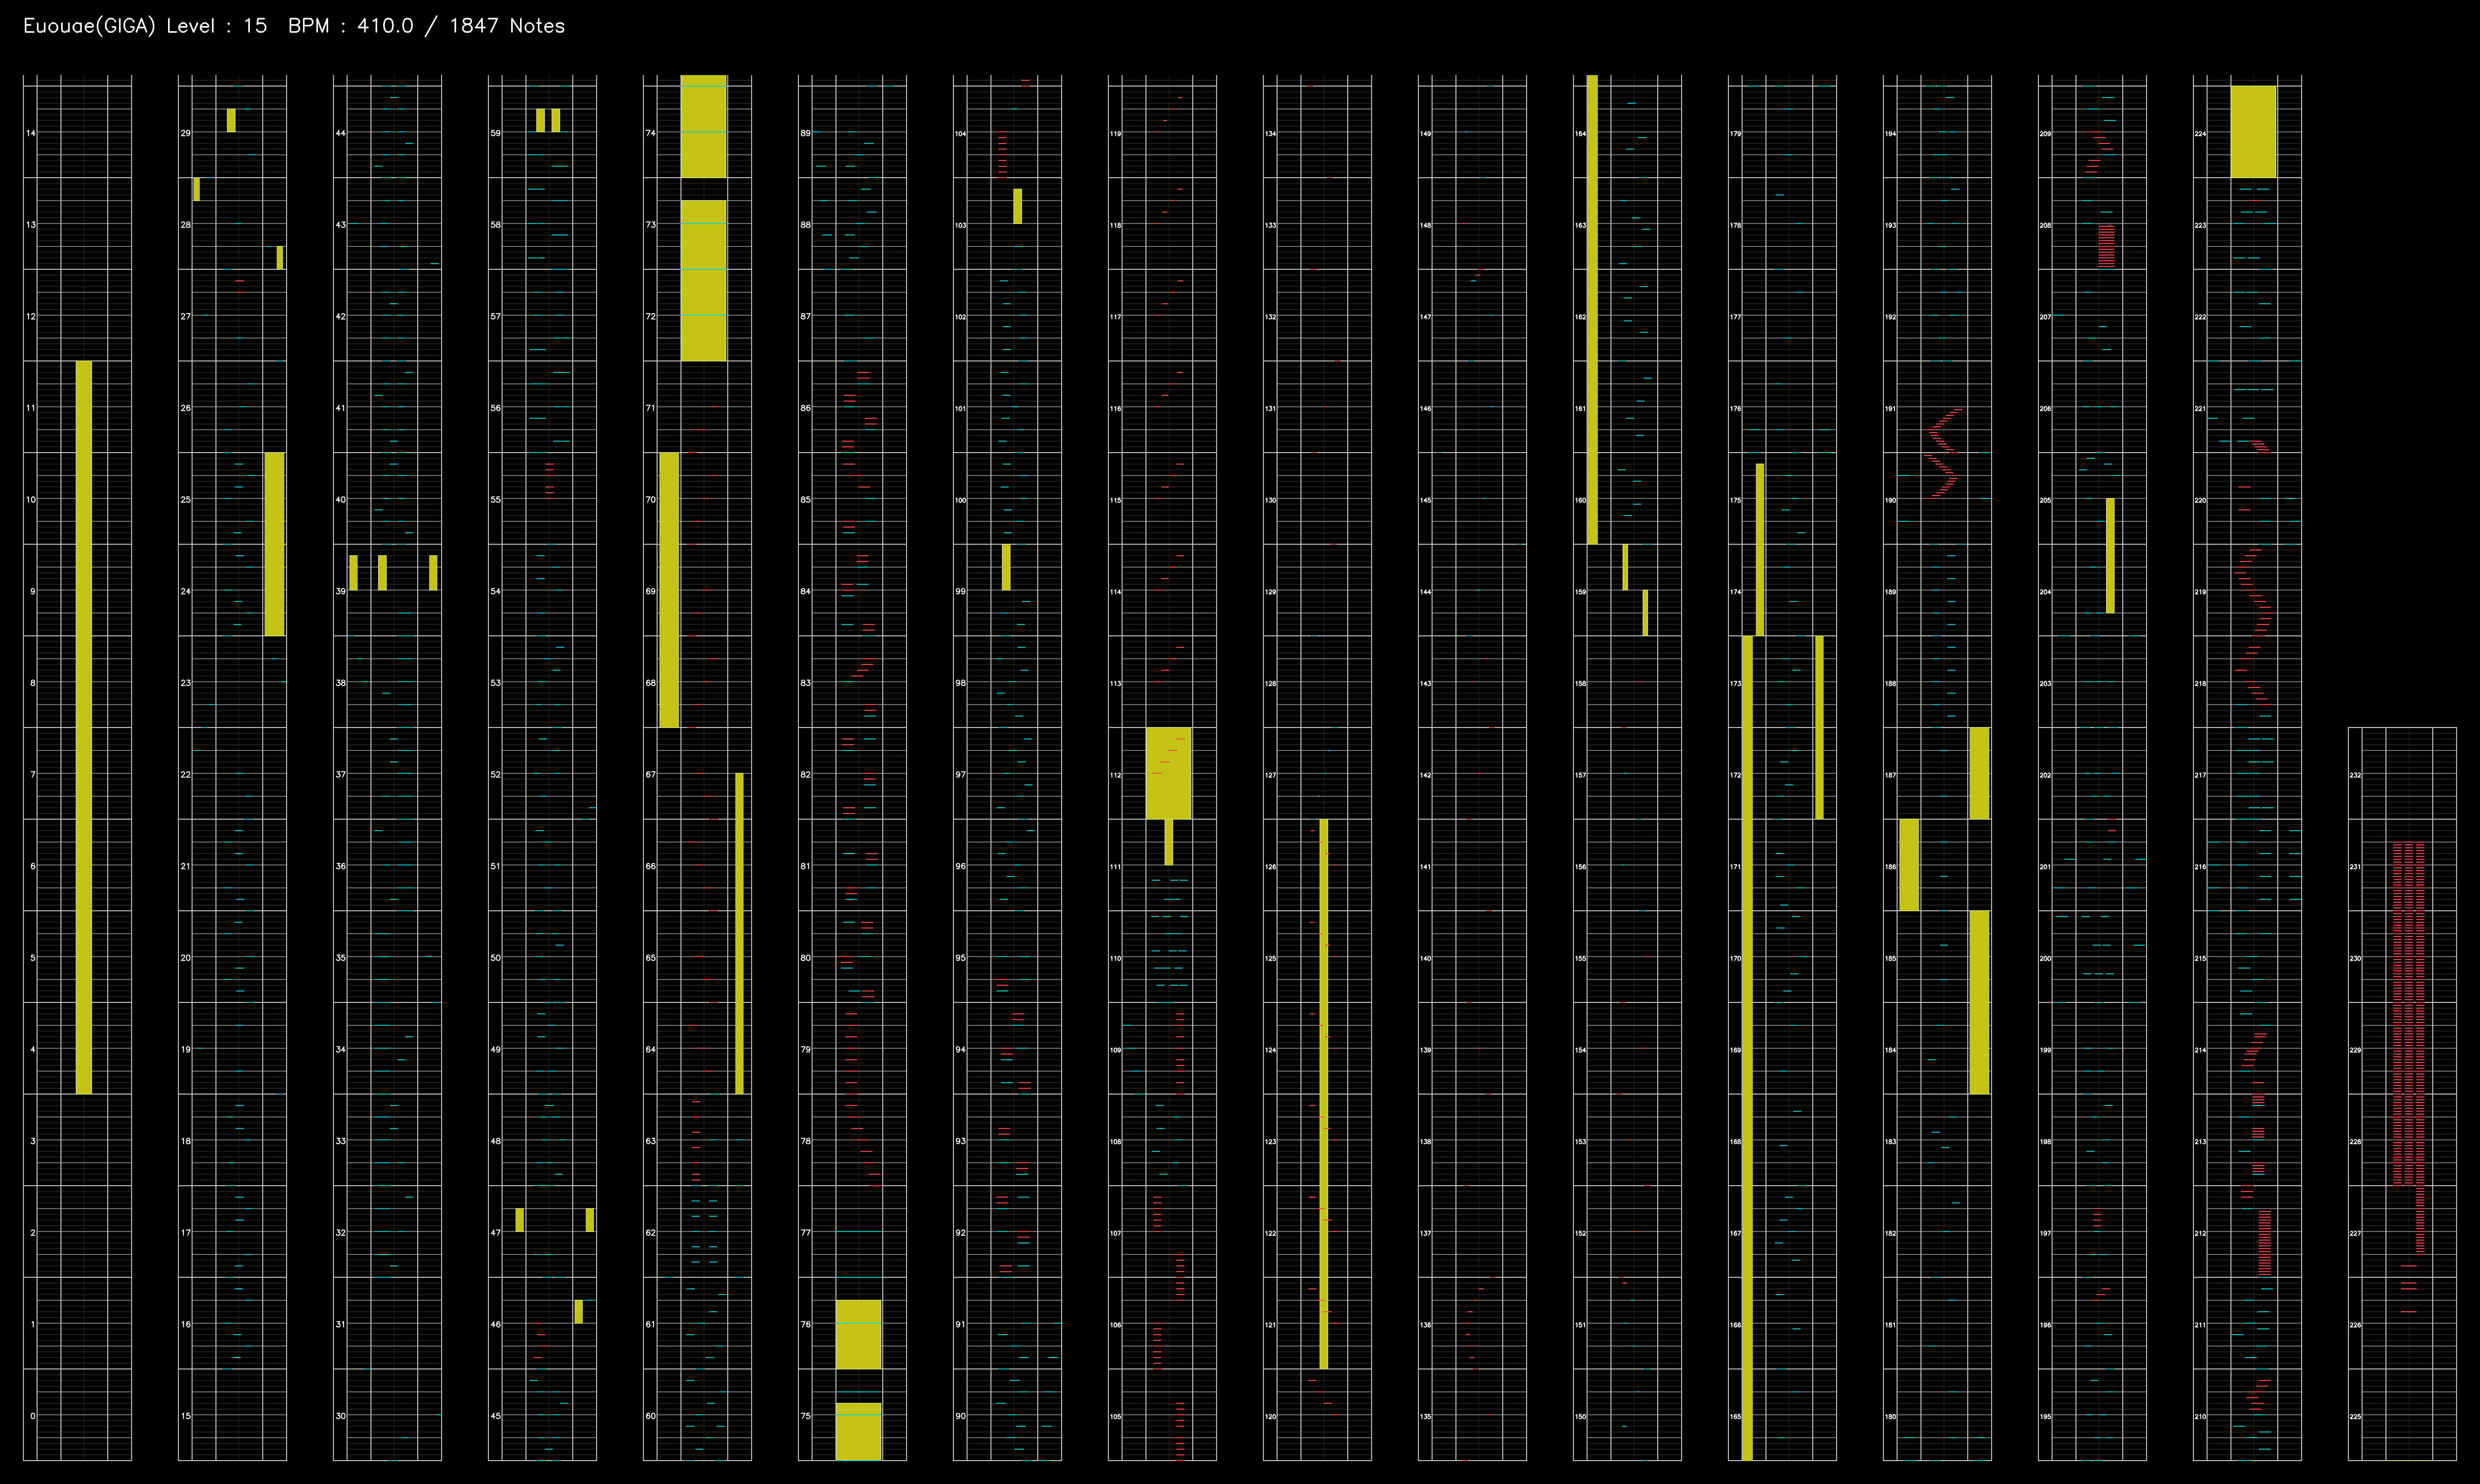
Task: Click the measure number label 134
Action: pos(1270,133)
